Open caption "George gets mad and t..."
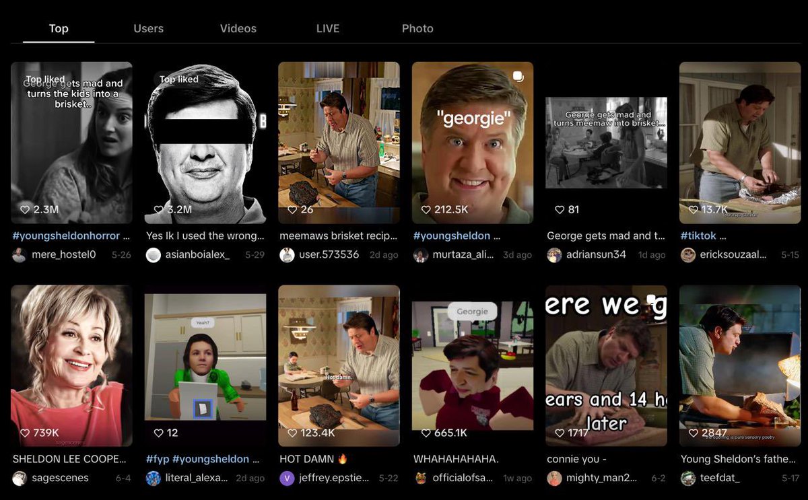The height and width of the screenshot is (500, 808). pos(605,236)
